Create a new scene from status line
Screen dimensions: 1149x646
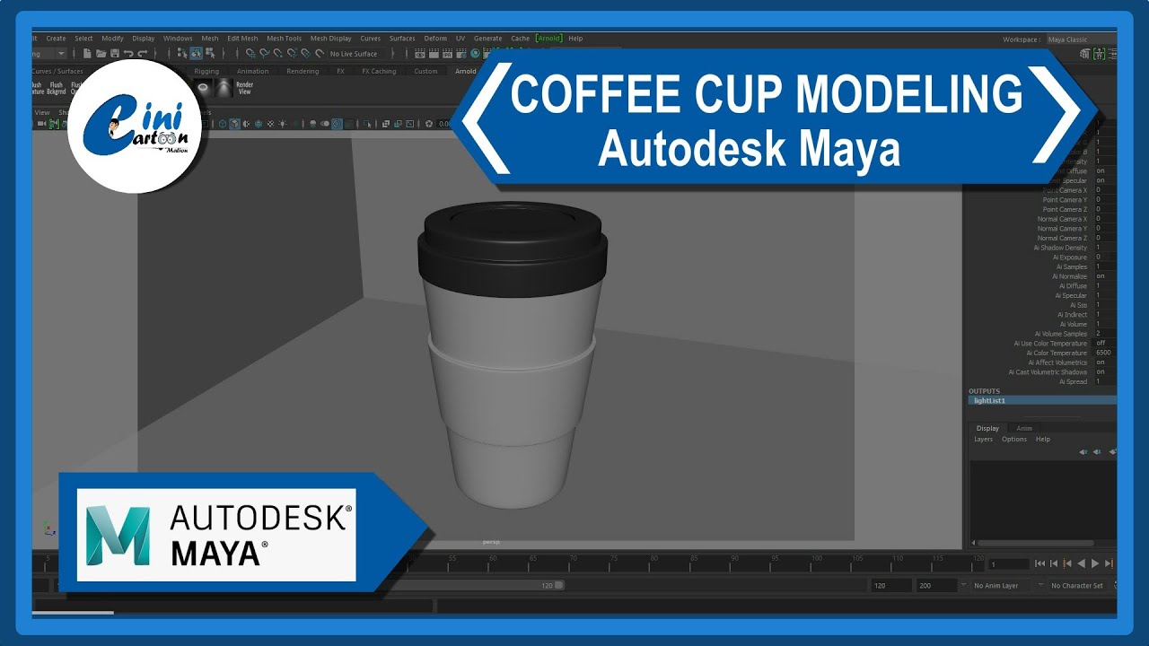87,54
